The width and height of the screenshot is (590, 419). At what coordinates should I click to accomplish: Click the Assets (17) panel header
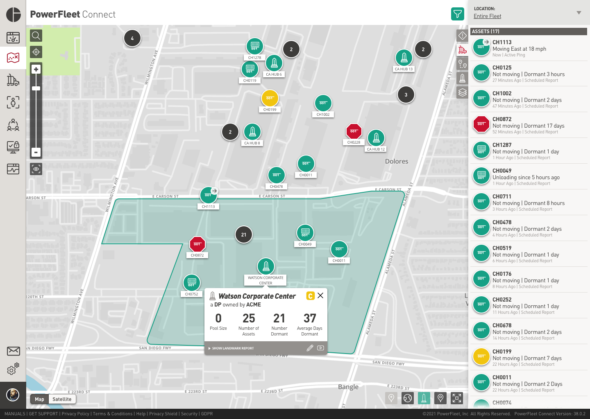coord(529,31)
